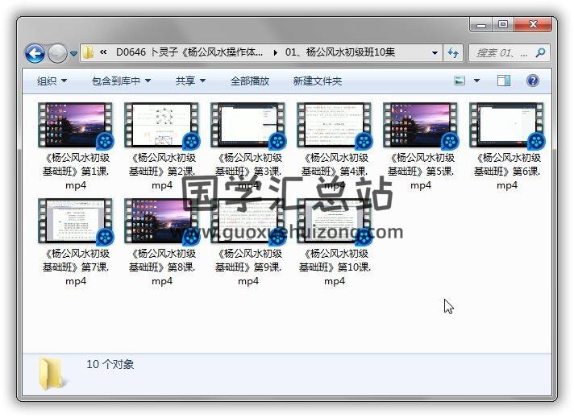Maximize the Explorer window
Image resolution: width=574 pixels, height=418 pixels.
(503, 24)
